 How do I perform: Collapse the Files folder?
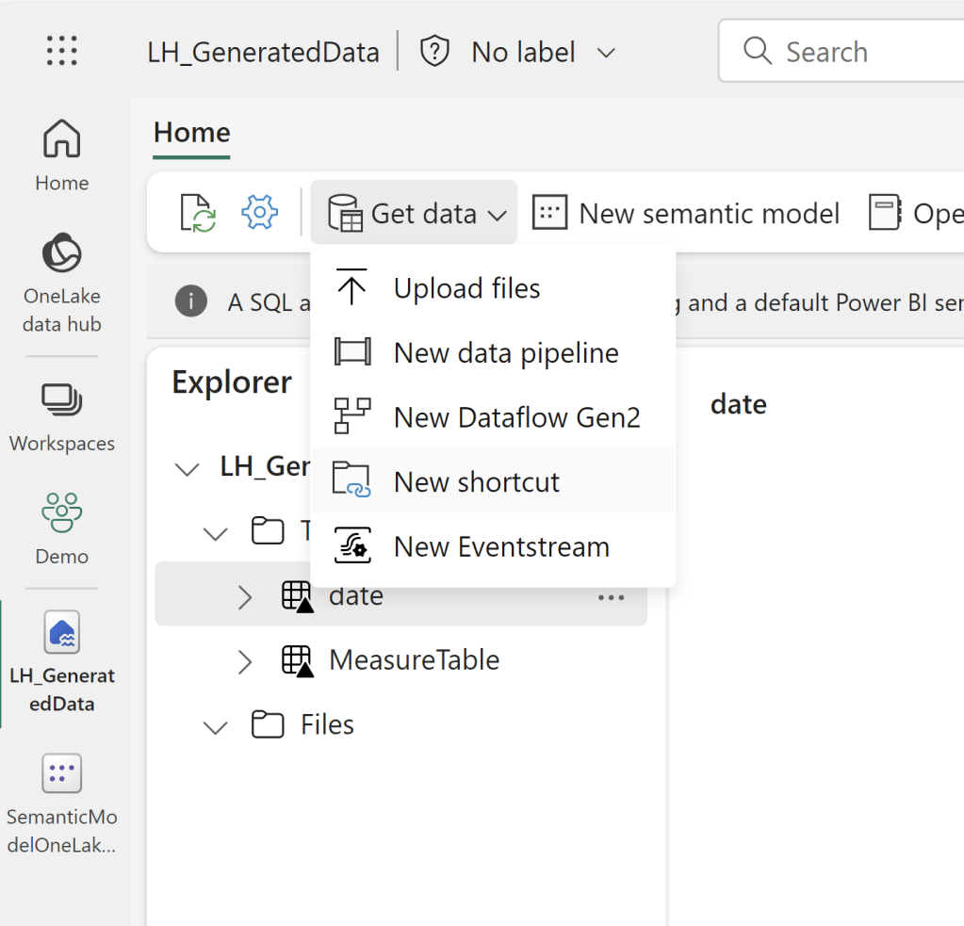coord(216,726)
